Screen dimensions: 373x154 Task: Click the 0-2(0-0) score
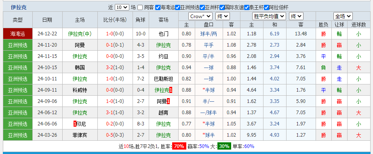point(115,124)
